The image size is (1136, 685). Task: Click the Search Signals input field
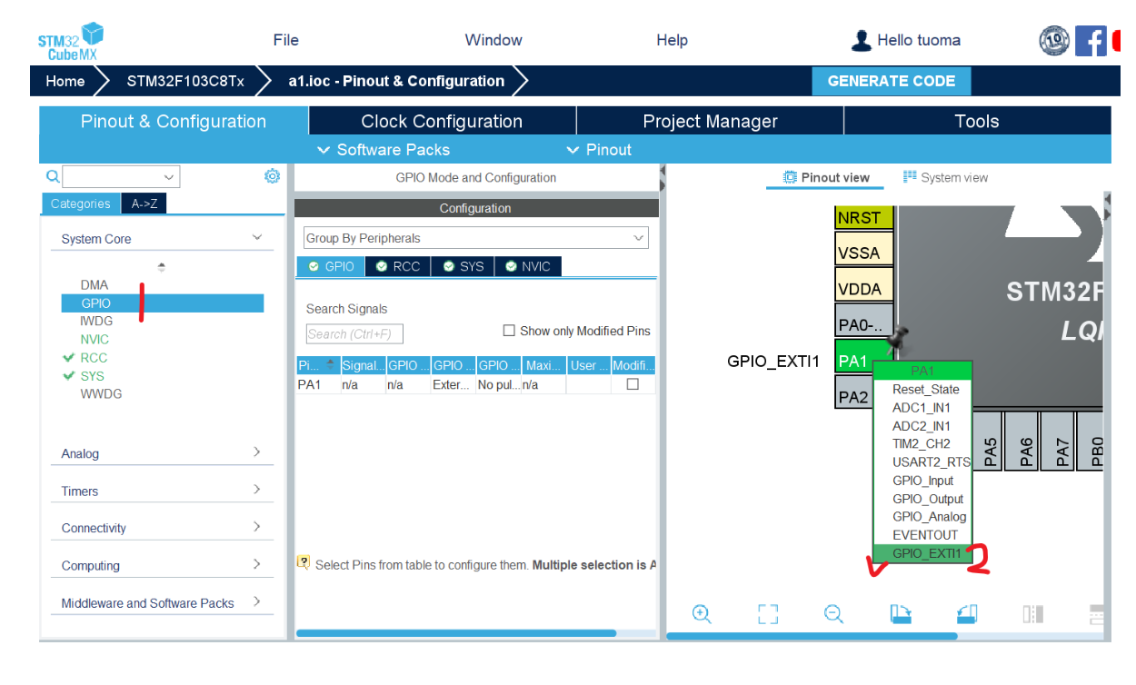[x=354, y=333]
